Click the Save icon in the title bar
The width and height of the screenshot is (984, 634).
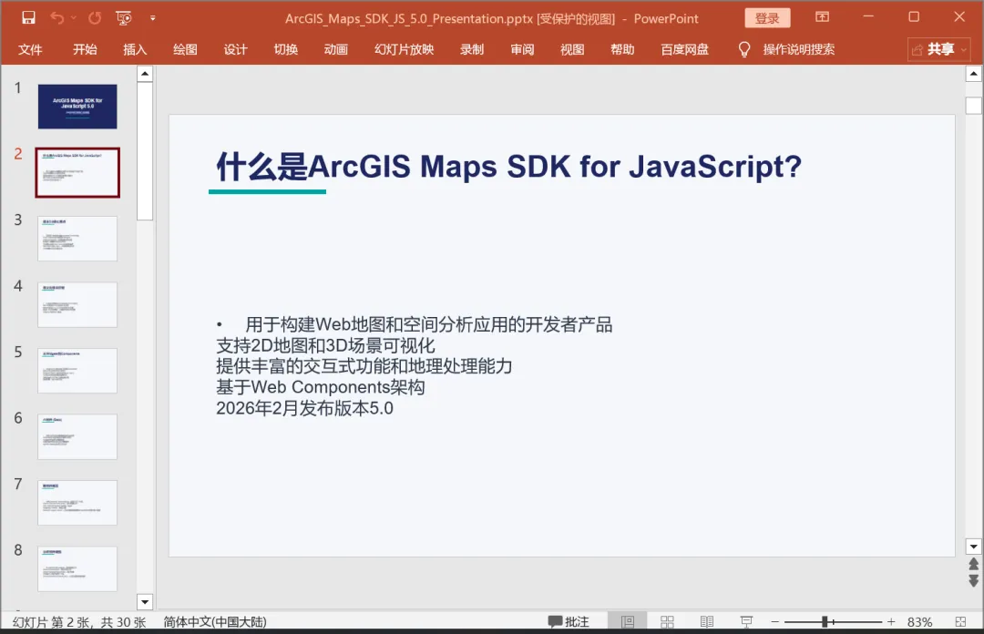[28, 18]
